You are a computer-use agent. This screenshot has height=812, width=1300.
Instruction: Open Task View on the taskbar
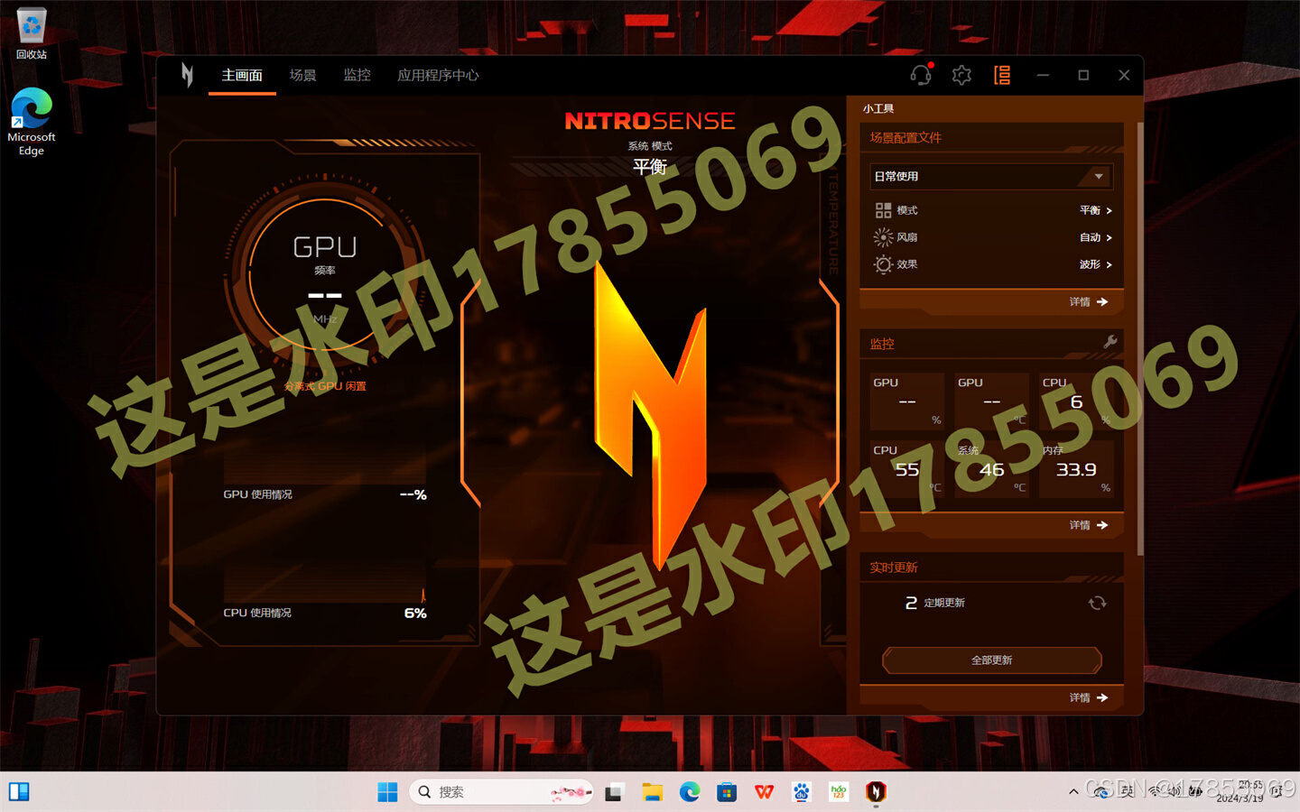click(615, 792)
